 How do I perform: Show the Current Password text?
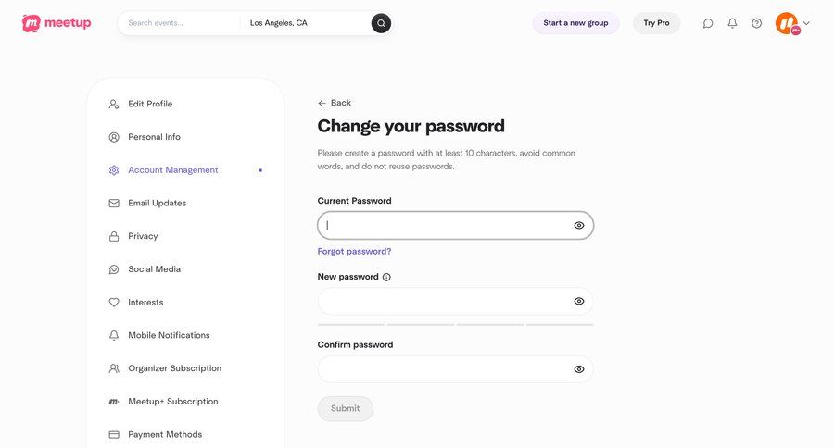(578, 226)
